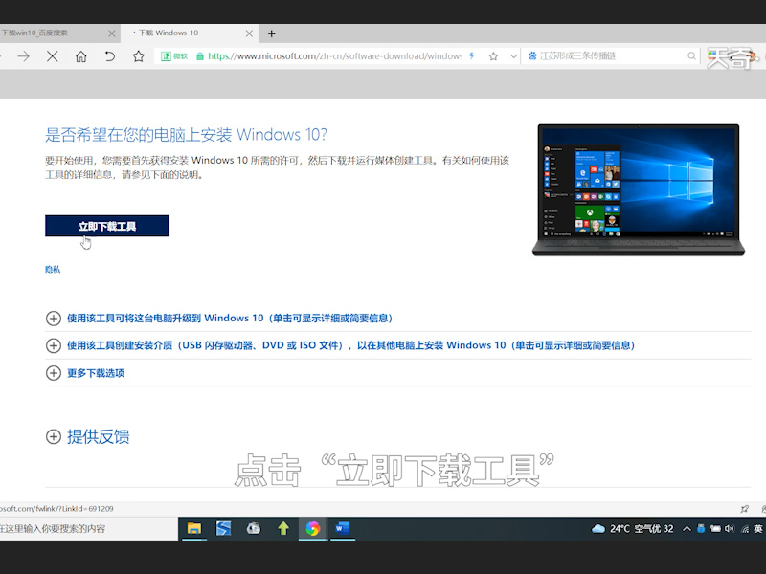
Task: Open Microsoft Word from the taskbar
Action: pos(342,528)
